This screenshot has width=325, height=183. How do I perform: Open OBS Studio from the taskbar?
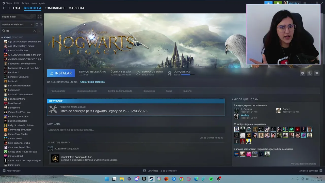pos(219,179)
